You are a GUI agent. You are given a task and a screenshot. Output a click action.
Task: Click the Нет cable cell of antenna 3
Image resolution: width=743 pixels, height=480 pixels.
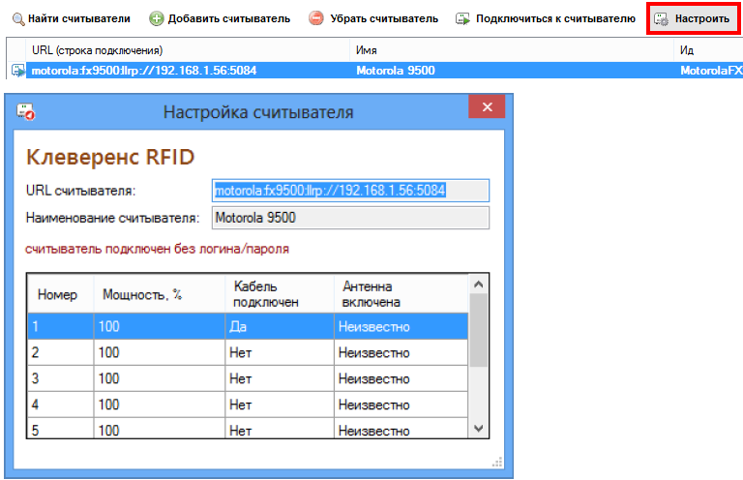coord(280,378)
